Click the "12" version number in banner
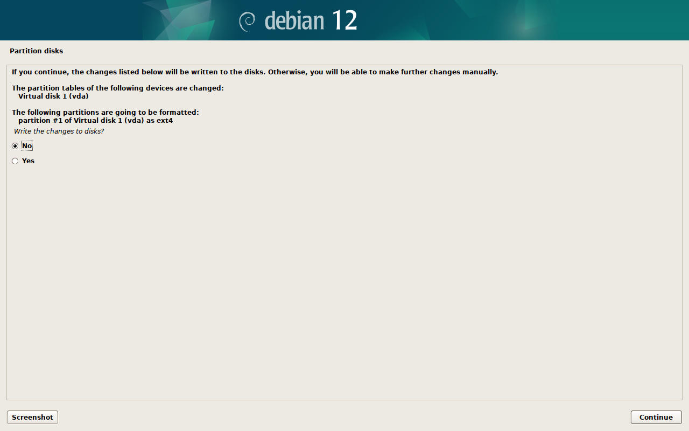Viewport: 689px width, 431px height. [x=344, y=20]
